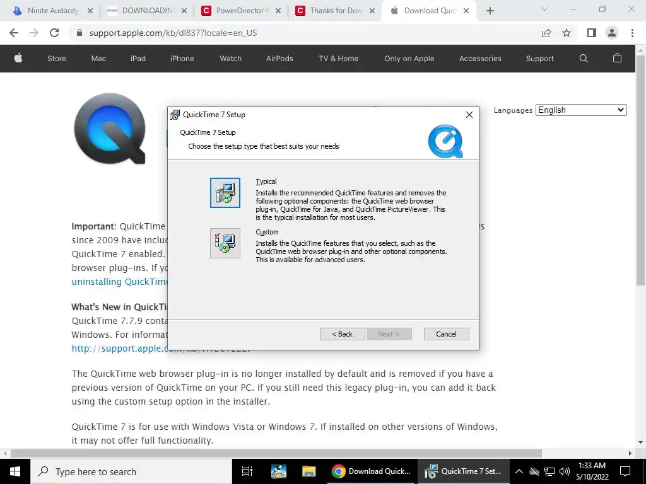Open the Store menu on Apple site

(56, 59)
